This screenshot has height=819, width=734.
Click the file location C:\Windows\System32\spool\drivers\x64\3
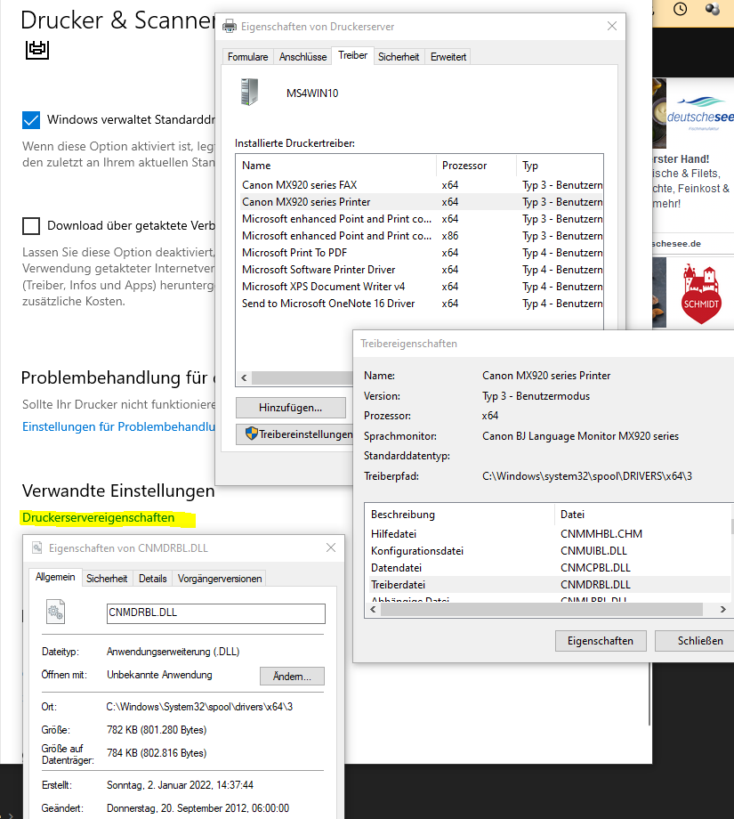point(199,707)
